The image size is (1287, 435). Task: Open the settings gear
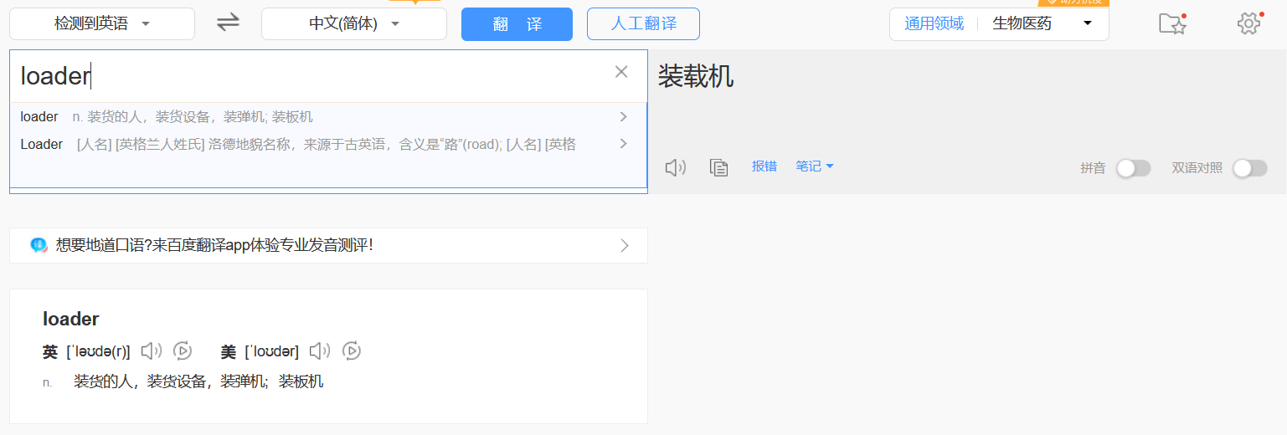click(1248, 23)
